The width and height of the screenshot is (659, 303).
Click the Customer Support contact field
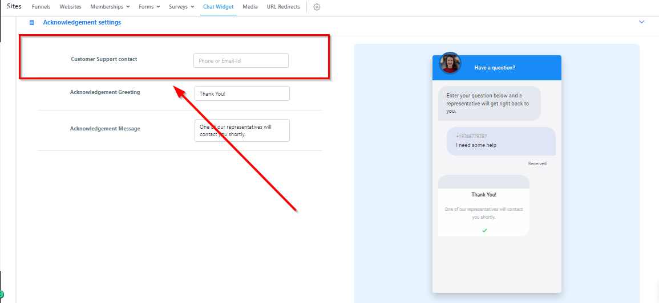point(241,60)
